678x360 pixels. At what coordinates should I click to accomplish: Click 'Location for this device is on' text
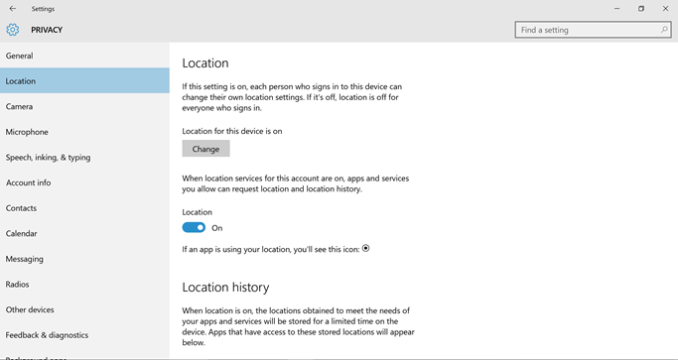(232, 131)
